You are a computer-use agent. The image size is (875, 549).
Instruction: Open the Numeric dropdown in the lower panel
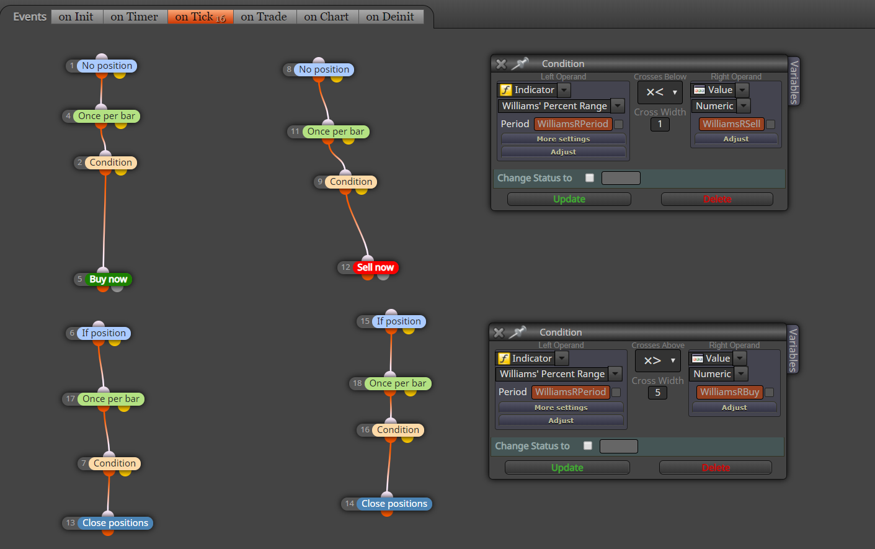click(741, 374)
